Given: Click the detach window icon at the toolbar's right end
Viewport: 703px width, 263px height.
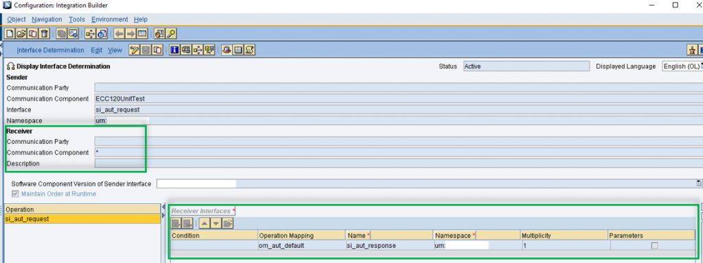Looking at the screenshot, I should (693, 50).
